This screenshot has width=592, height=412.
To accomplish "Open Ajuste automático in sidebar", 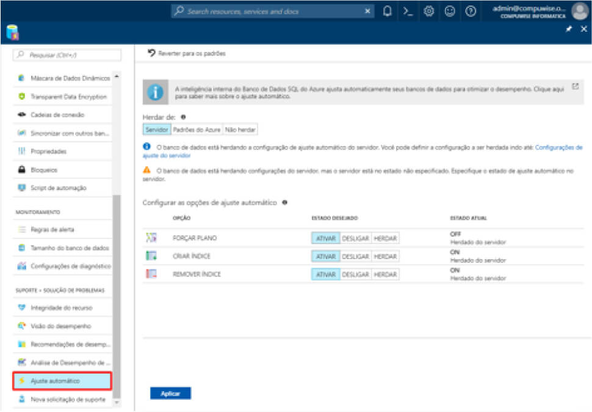I will tap(62, 381).
